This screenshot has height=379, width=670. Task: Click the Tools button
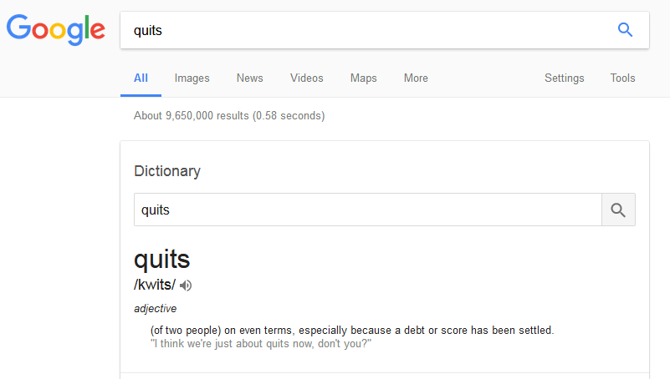pyautogui.click(x=622, y=78)
